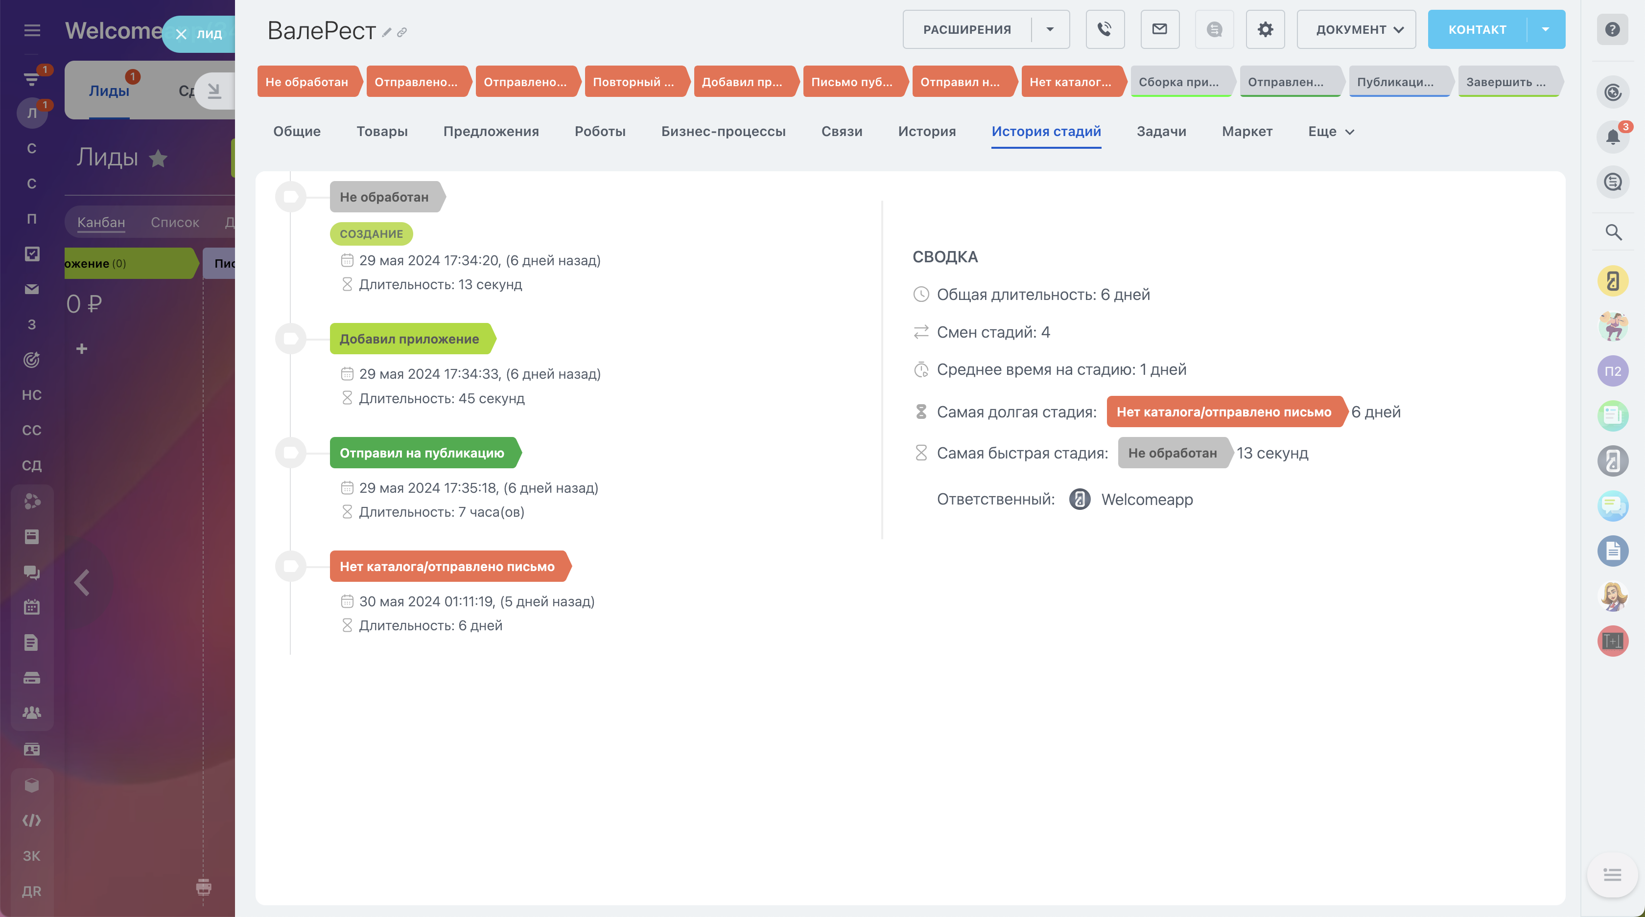Click the pencil icon to edit ВалеРест title
Image resolution: width=1645 pixels, height=917 pixels.
(x=386, y=33)
